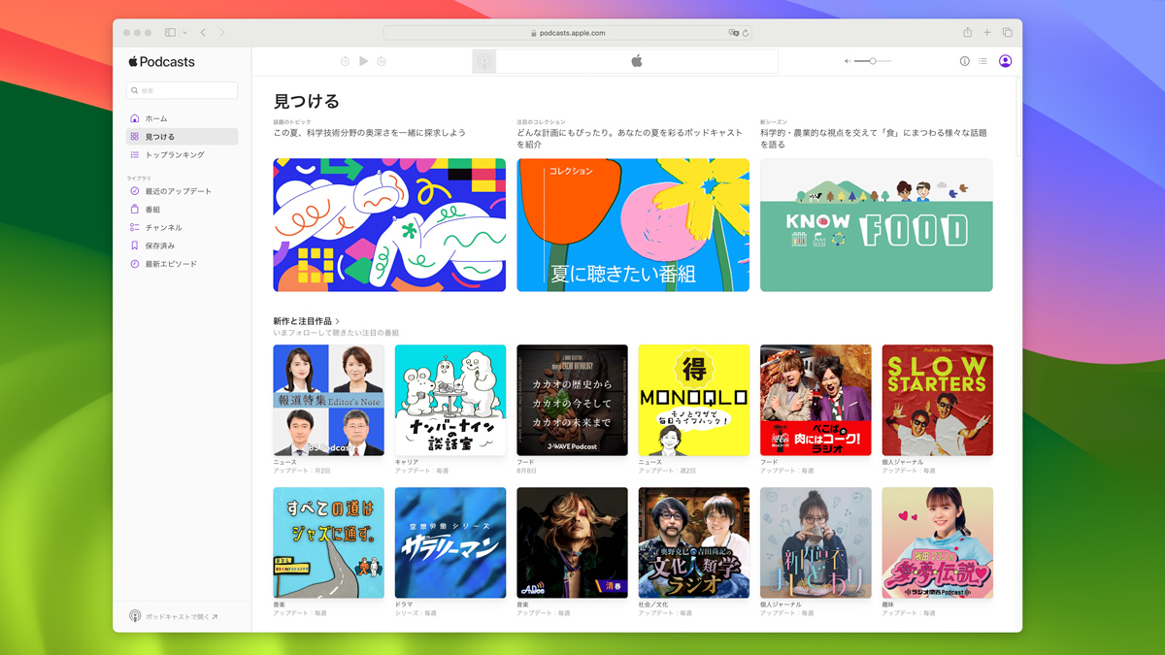
Task: Open the Safari share icon
Action: 967,32
